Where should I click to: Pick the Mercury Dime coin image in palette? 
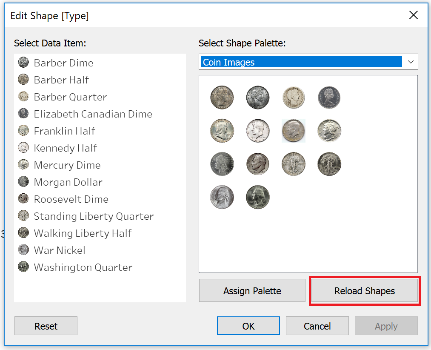[x=329, y=131]
